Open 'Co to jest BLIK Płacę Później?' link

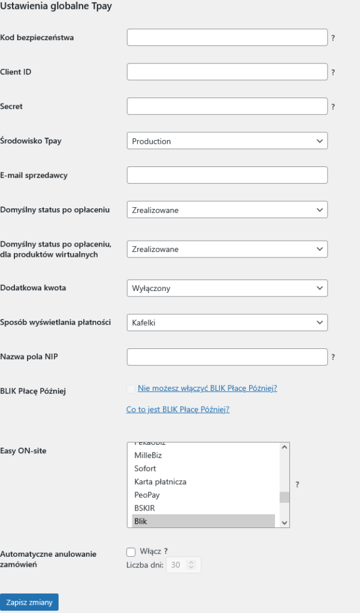coord(178,409)
